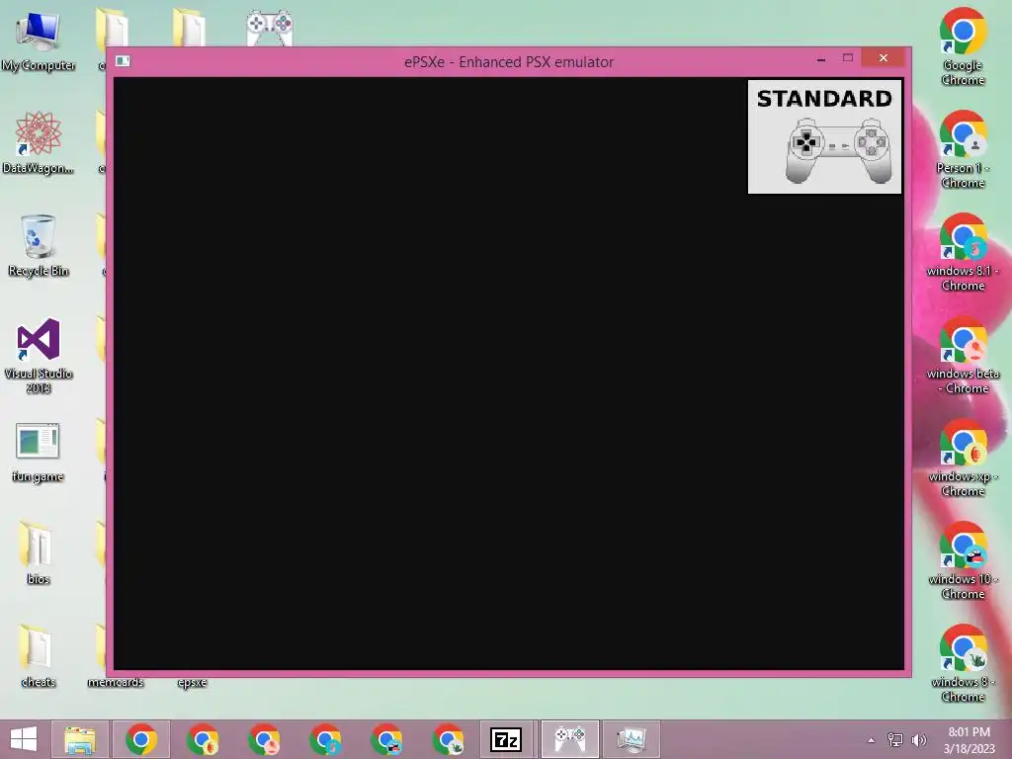Select the windows xp - Chrome desktop shortcut

963,459
